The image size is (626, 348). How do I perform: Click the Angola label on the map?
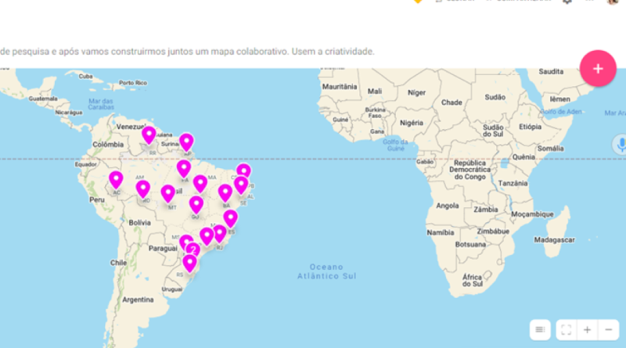(x=447, y=206)
